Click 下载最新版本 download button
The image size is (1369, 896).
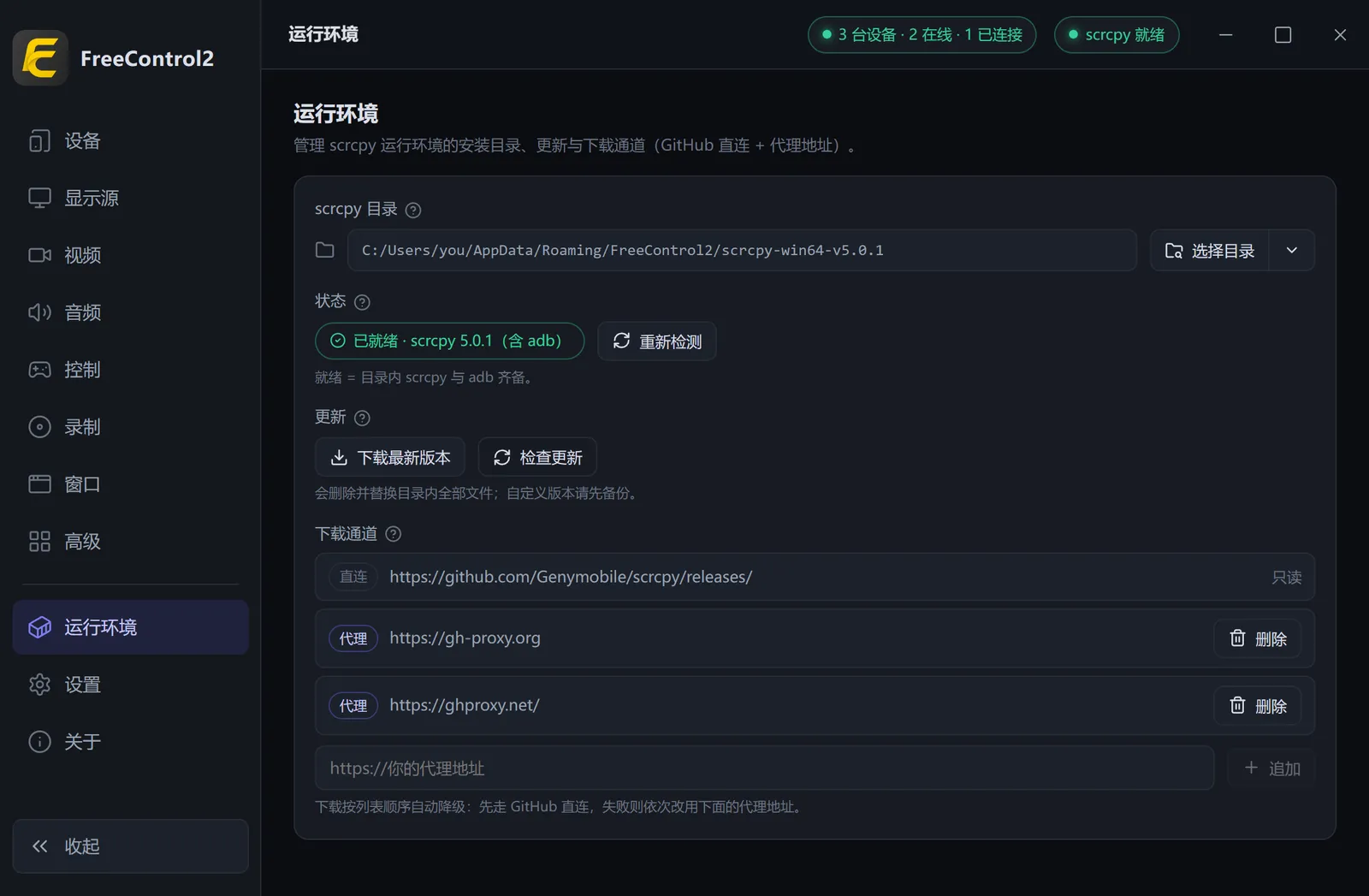click(390, 457)
